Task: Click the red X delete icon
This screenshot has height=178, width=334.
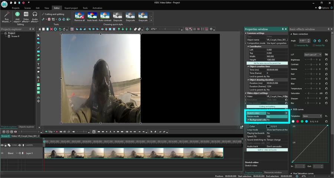Action: [x=51, y=29]
